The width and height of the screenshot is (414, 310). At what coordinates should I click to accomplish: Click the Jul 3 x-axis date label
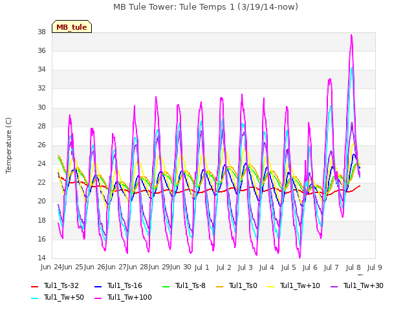pos(245,267)
